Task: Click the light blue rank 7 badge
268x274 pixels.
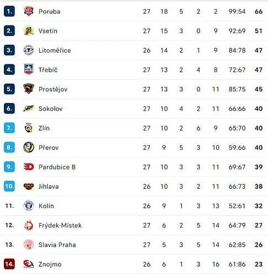Action: pos(9,128)
